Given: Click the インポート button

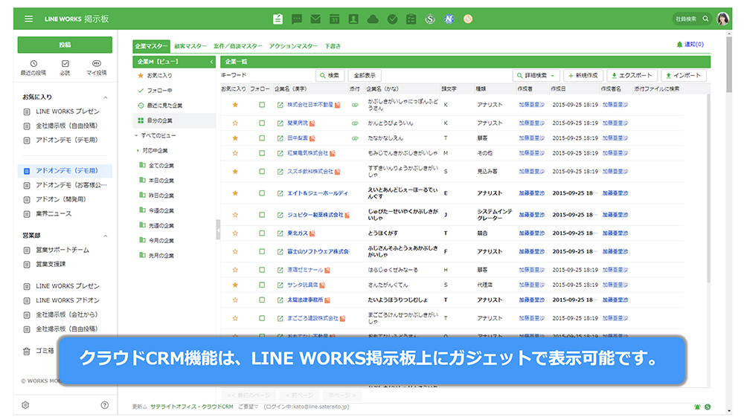Looking at the screenshot, I should pos(684,75).
